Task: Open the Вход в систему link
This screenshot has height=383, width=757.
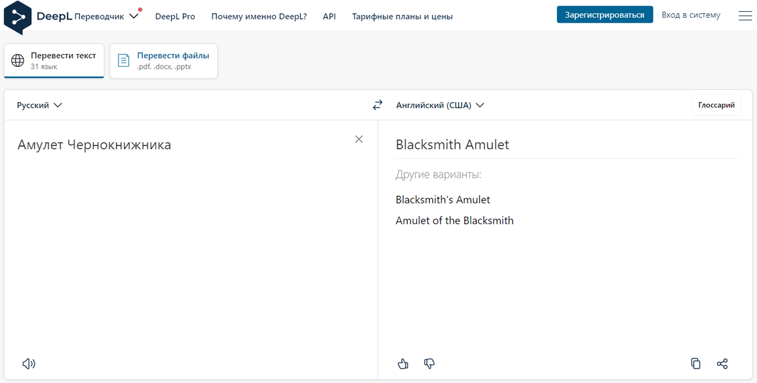Action: pyautogui.click(x=691, y=15)
